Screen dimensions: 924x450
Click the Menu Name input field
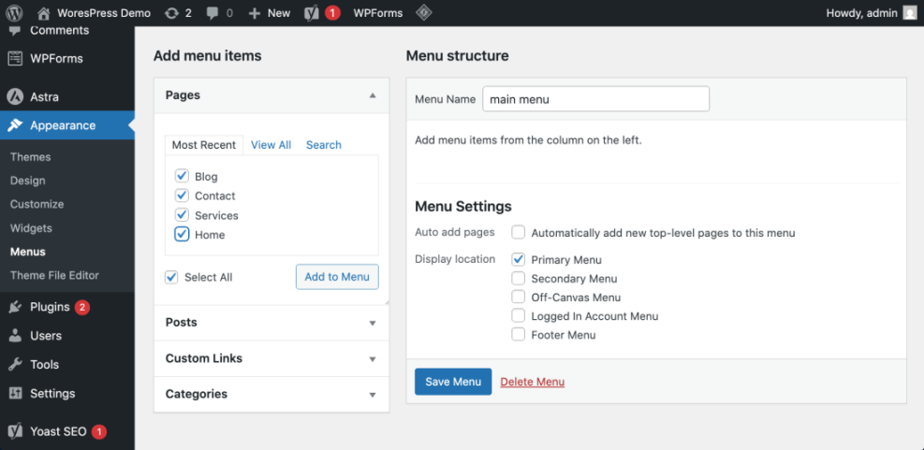pyautogui.click(x=595, y=99)
